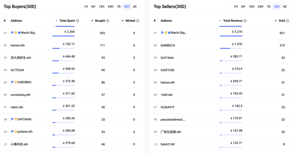Viewport: 293px width, 154px height.
Task: Sort sellers by Sold column arrow
Action: 276,21
